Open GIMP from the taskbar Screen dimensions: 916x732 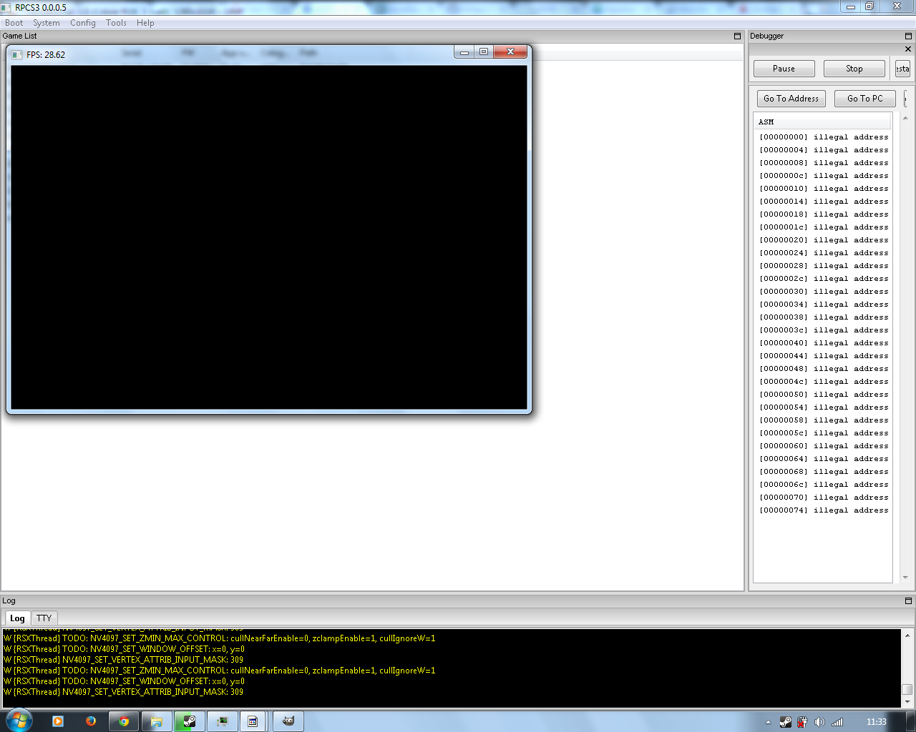pos(288,721)
